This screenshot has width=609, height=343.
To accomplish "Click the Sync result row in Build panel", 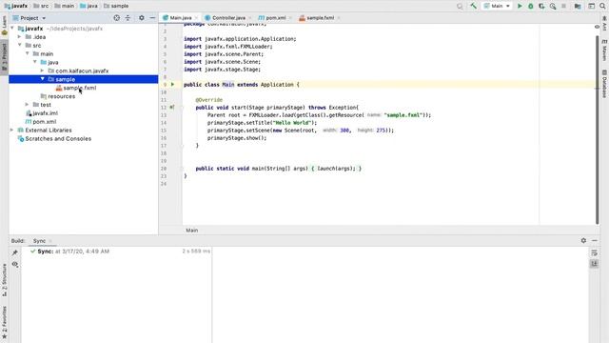I will 116,252.
